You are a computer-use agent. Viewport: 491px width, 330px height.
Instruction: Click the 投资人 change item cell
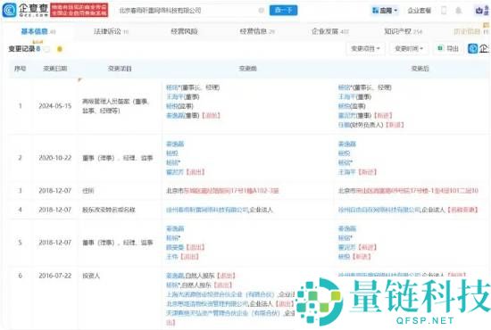(91, 276)
